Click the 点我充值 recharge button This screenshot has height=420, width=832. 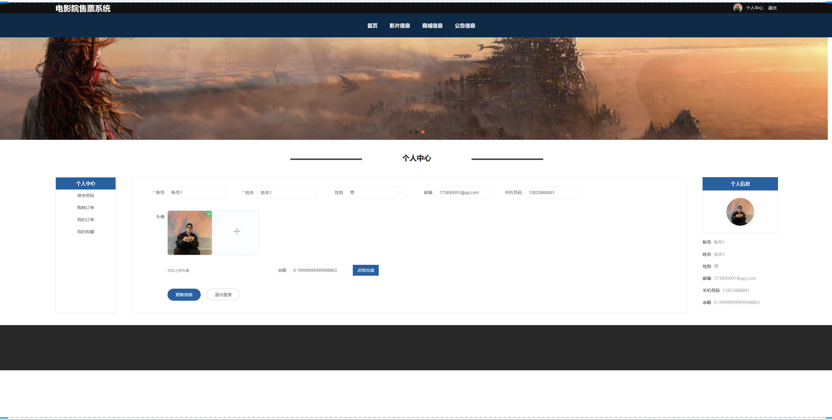365,270
